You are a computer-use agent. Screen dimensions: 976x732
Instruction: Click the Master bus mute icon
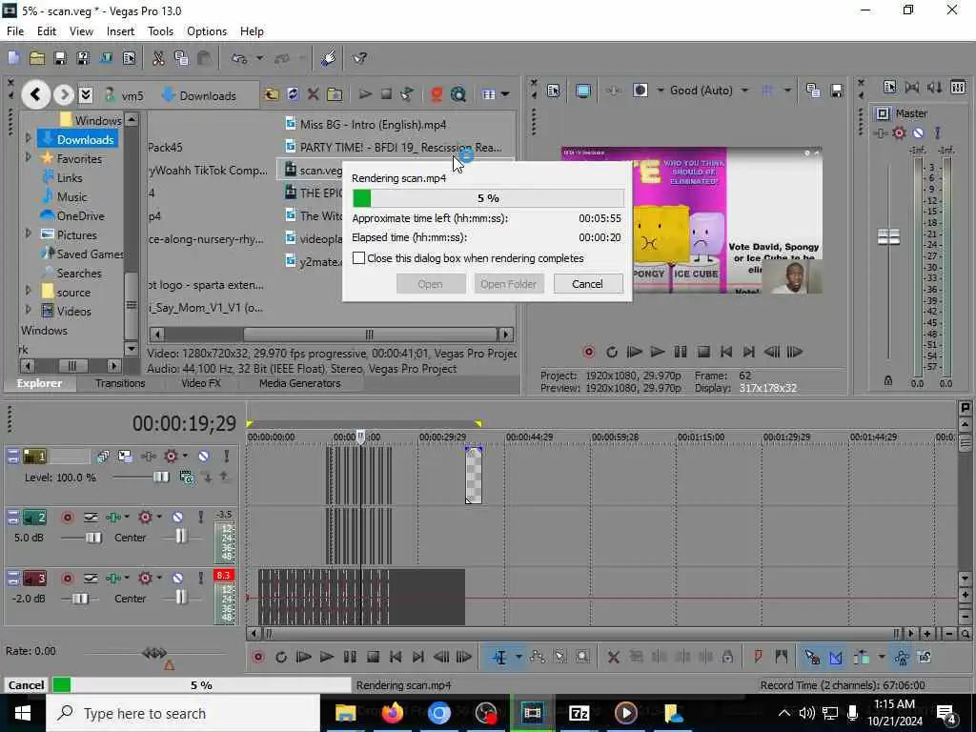tap(918, 132)
